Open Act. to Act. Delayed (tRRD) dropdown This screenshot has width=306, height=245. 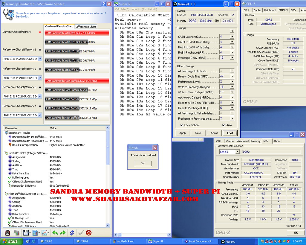232,98
